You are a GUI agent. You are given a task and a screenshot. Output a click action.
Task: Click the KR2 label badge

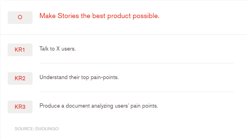pos(20,79)
